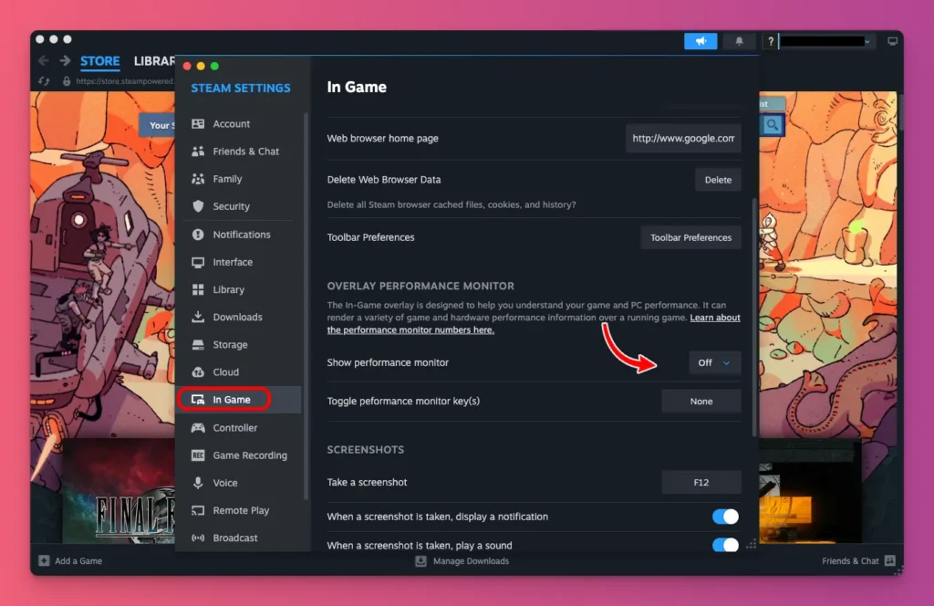The image size is (934, 606).
Task: Follow the performance monitor numbers link
Action: (x=410, y=330)
